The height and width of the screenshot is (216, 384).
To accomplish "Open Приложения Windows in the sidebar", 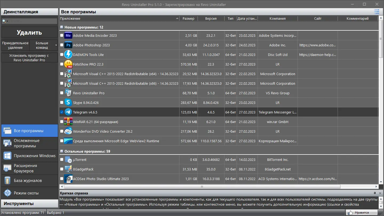I will click(x=29, y=156).
